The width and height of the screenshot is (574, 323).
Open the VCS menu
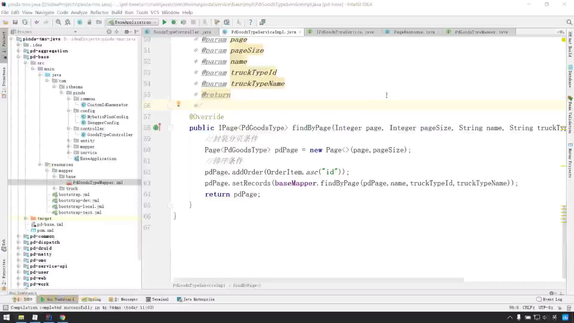(x=155, y=12)
